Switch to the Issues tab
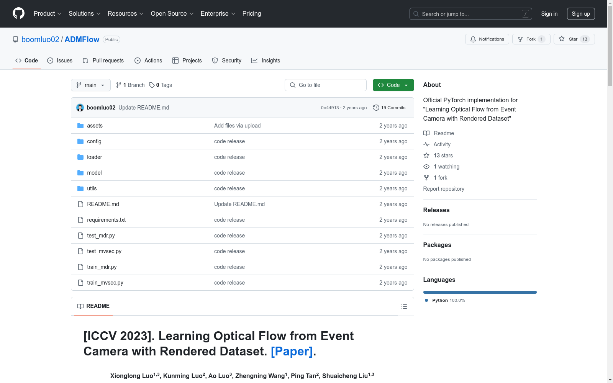Image resolution: width=613 pixels, height=383 pixels. point(60,61)
